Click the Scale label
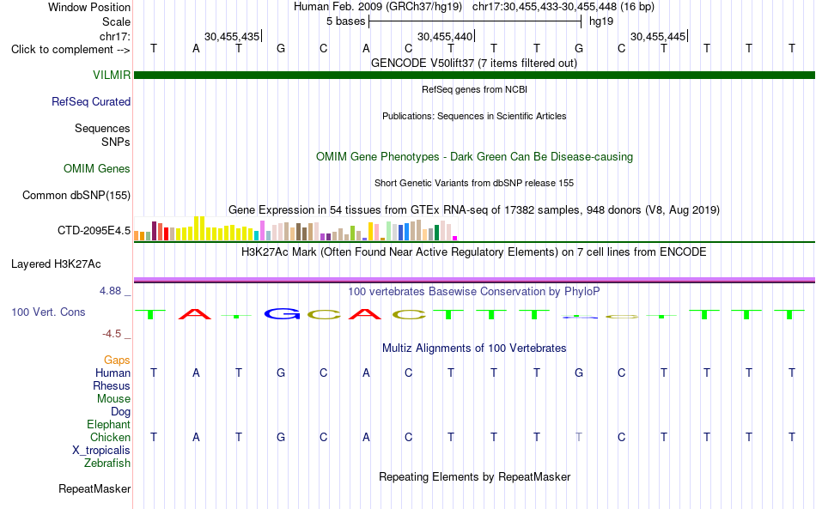Viewport: 816px width, 509px height. pos(116,21)
